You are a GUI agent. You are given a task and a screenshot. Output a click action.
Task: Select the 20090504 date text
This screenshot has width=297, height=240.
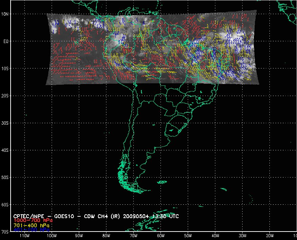(x=136, y=216)
